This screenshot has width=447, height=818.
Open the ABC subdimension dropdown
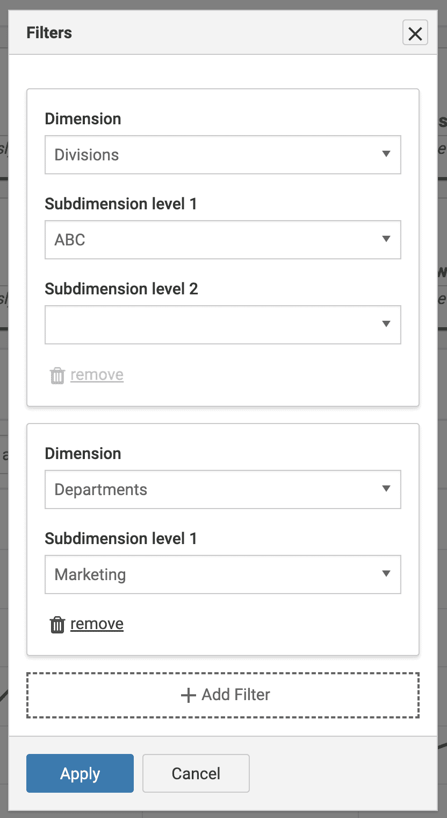pyautogui.click(x=223, y=239)
